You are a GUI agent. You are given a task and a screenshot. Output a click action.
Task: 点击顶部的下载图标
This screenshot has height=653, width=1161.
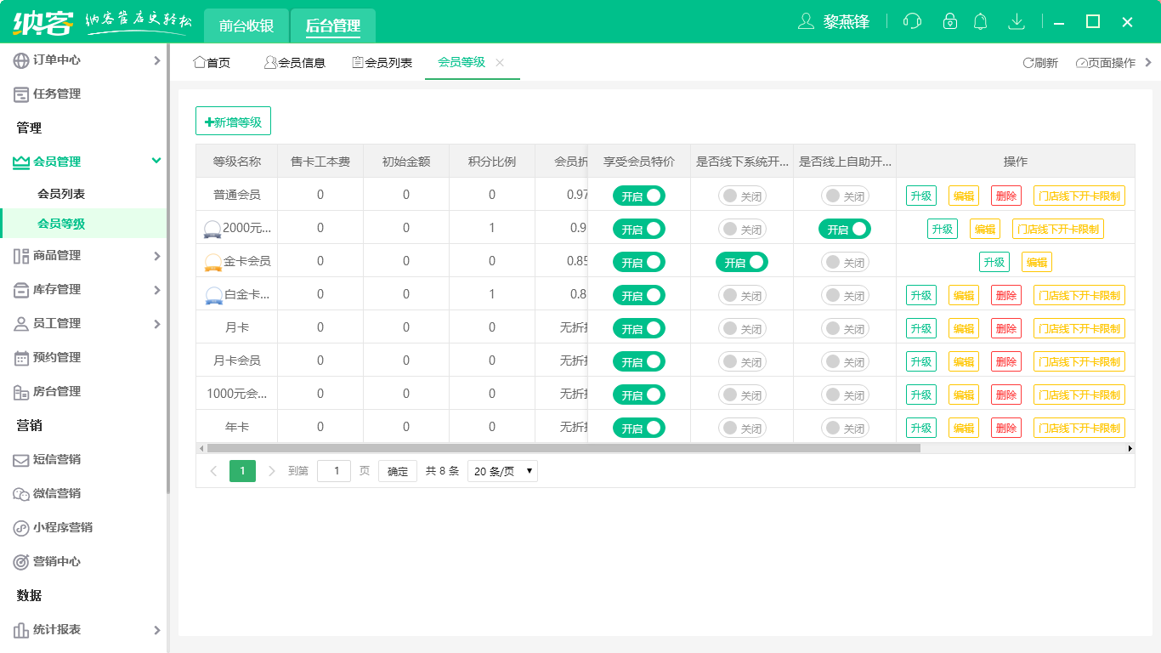point(1017,20)
